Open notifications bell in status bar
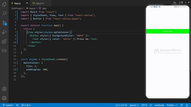This screenshot has height=107, width=191. (187, 105)
